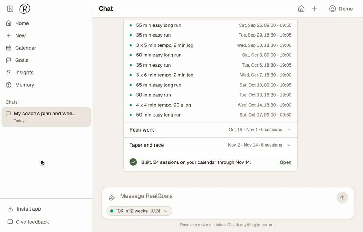Focus the Message RealGoals input field
Viewport: 363px width, 232px height.
pyautogui.click(x=226, y=196)
